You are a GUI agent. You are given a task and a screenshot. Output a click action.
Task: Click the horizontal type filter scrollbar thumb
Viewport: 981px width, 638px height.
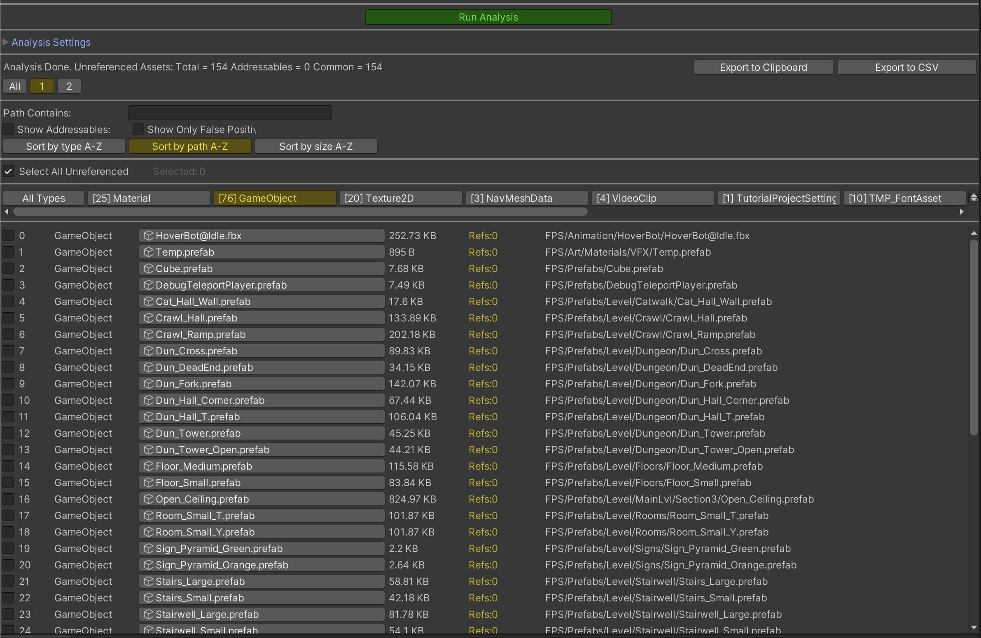coord(300,211)
